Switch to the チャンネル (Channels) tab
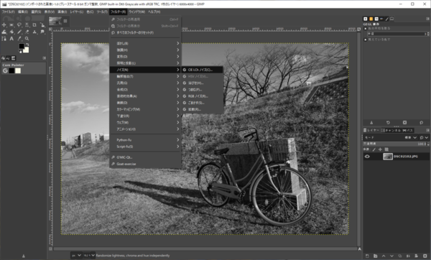The width and height of the screenshot is (431, 260). click(x=391, y=130)
